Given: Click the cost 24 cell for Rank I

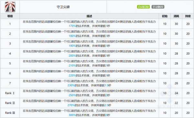Looking at the screenshot, I should pyautogui.click(x=176, y=93).
